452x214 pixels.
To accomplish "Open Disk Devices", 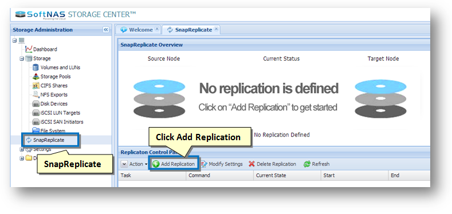I will (x=54, y=104).
